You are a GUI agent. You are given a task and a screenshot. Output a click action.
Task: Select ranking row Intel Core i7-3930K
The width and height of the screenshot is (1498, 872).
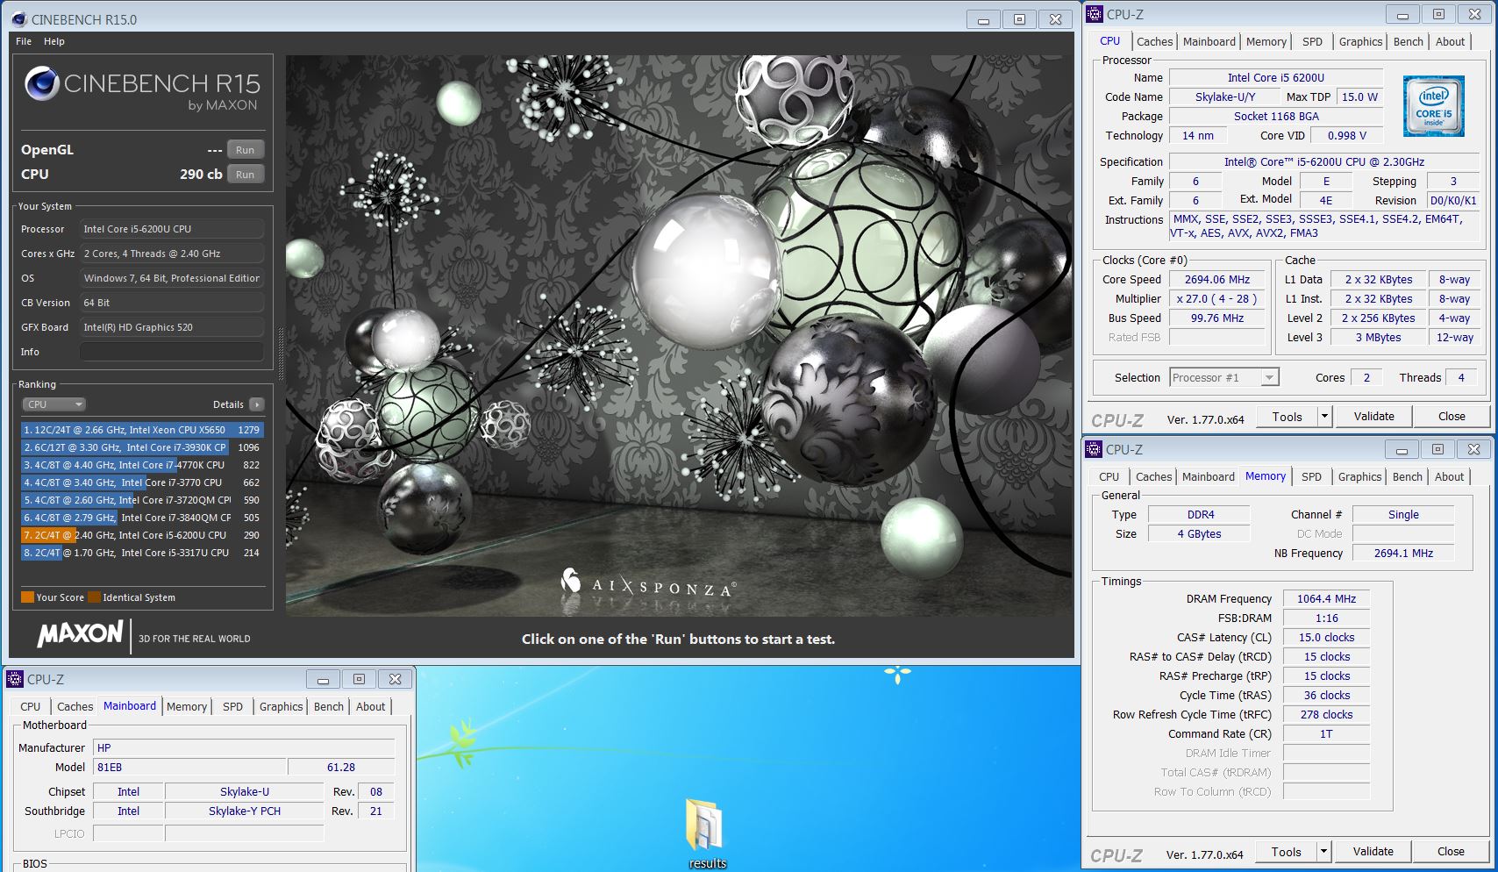click(x=142, y=447)
